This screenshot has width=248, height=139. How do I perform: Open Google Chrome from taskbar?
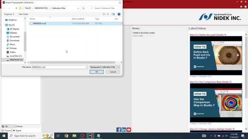[x=66, y=136]
